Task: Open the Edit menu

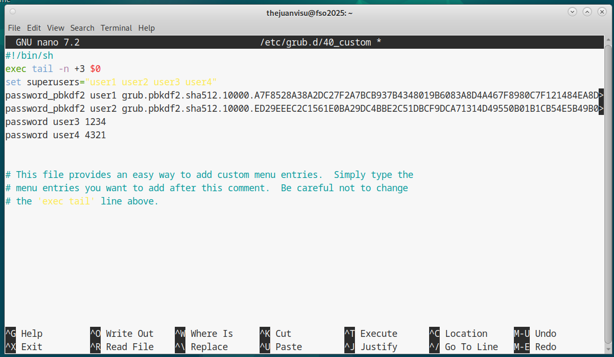Action: click(34, 28)
